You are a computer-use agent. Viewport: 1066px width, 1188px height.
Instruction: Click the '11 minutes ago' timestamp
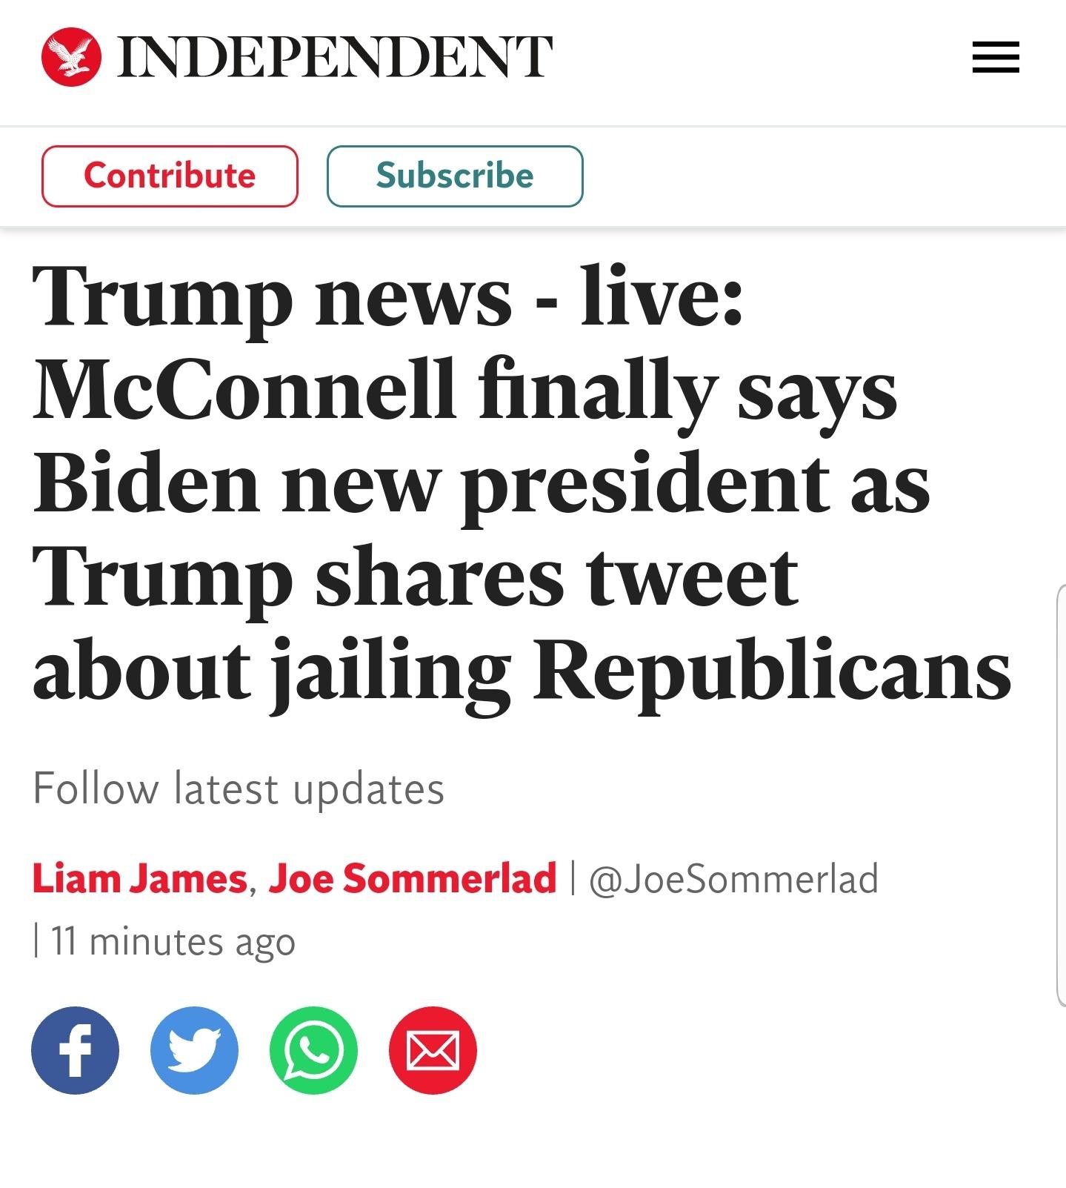[x=173, y=942]
